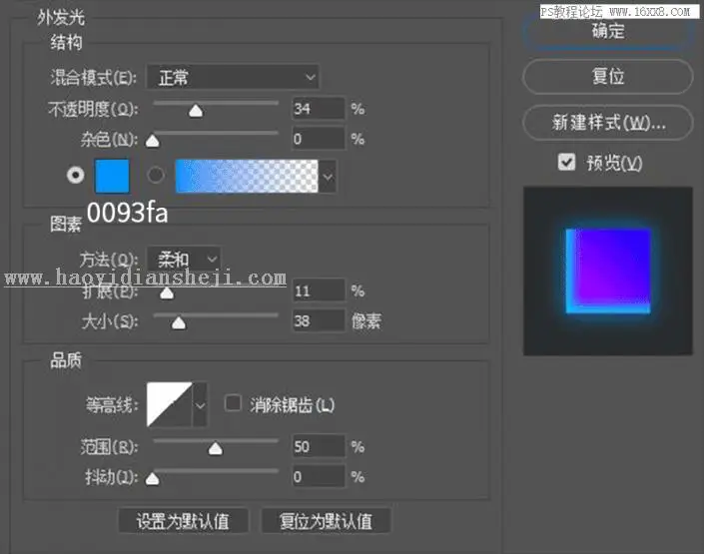Screen dimensions: 704x554
Task: Click the 扩展 spread slider handle
Action: pyautogui.click(x=167, y=293)
